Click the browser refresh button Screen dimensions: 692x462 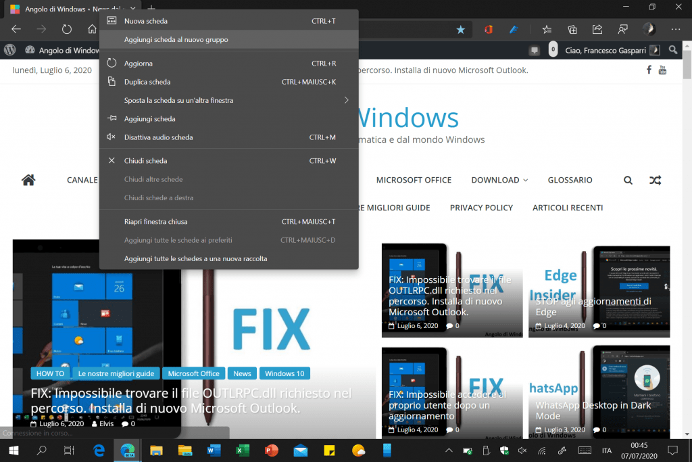tap(67, 29)
